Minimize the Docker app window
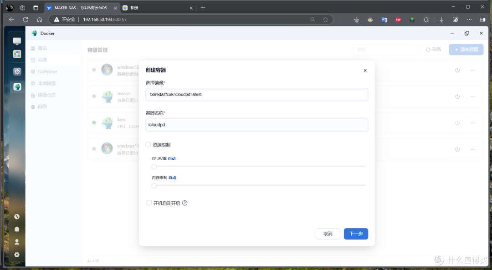The image size is (492, 270). tap(452, 33)
